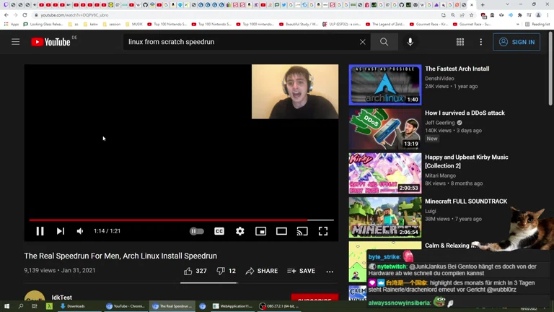554x312 pixels.
Task: Open video settings gear menu
Action: pyautogui.click(x=239, y=231)
